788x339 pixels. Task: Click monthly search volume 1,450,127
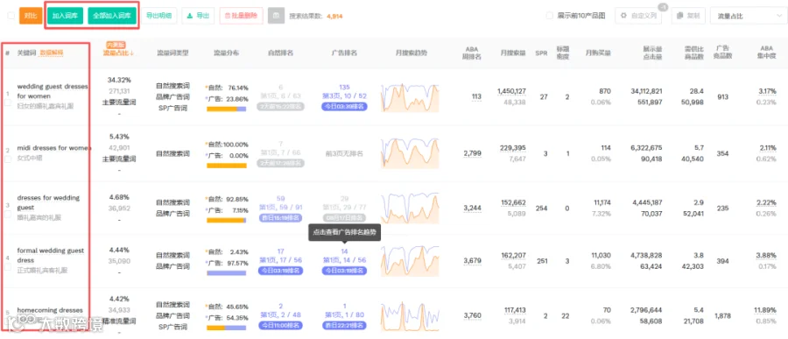click(511, 91)
